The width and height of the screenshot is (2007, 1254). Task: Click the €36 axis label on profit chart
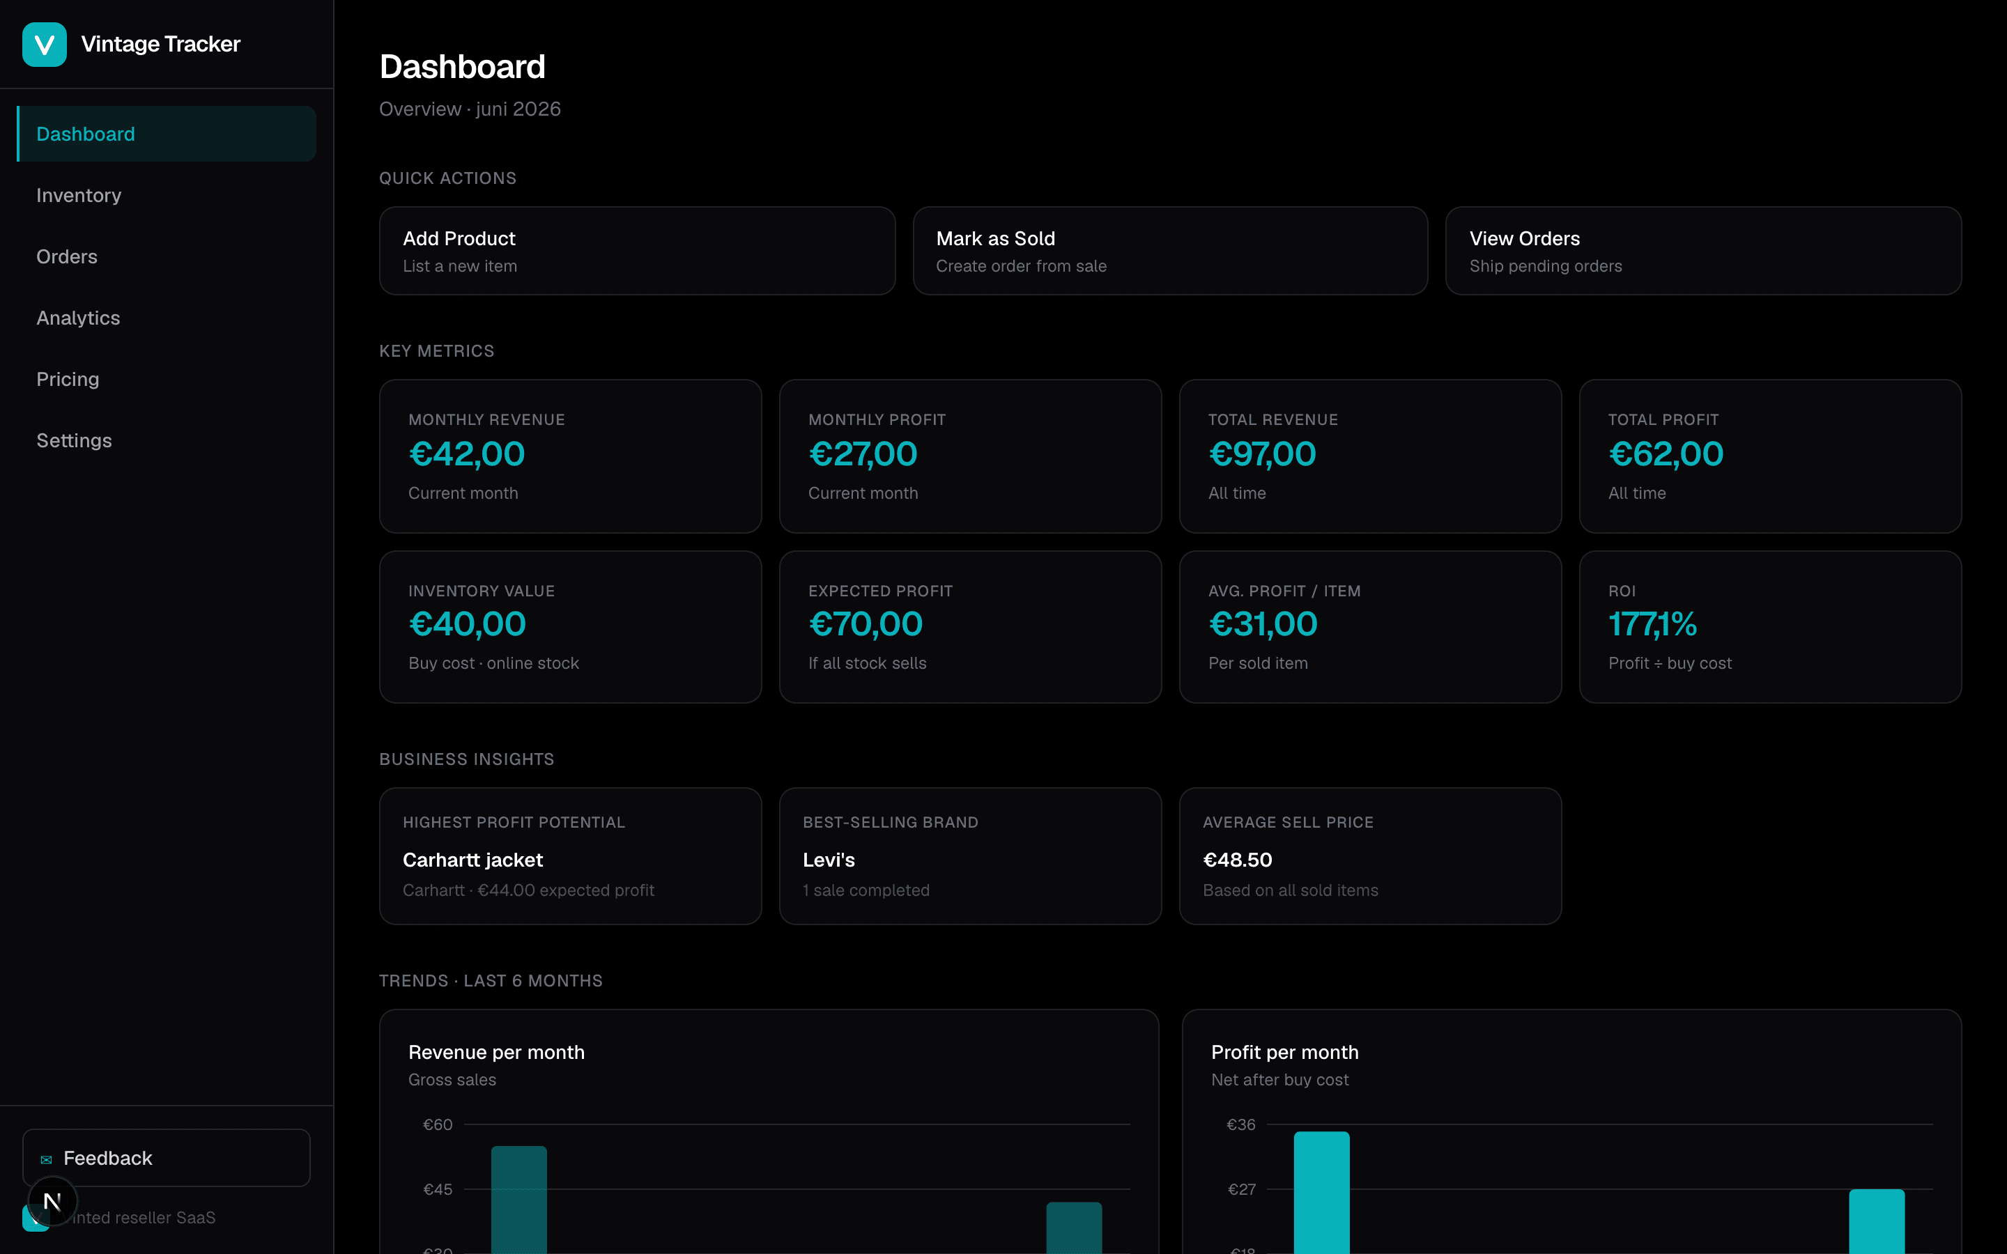coord(1240,1124)
